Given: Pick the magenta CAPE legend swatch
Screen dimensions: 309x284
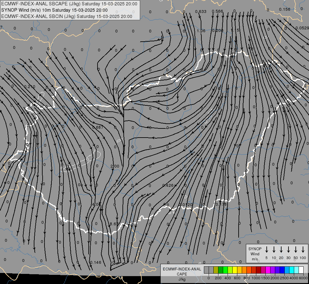Looking at the screenshot, I should click(x=268, y=270).
